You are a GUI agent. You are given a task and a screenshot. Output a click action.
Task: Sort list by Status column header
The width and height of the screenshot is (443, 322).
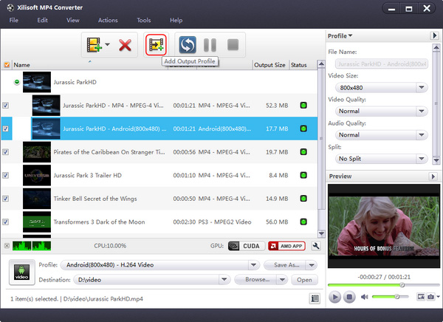coord(303,65)
